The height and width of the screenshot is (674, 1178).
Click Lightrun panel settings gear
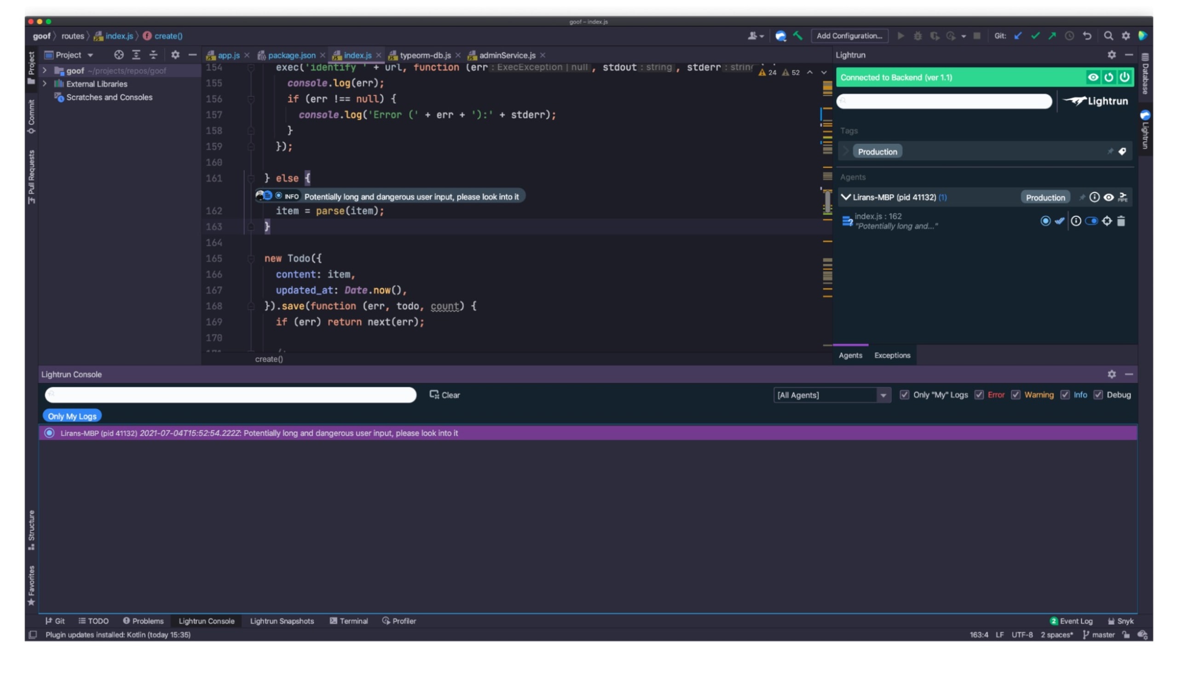click(x=1111, y=55)
